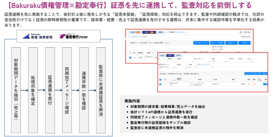Click the No. input field in sales filter
The image size is (277, 137).
pyautogui.click(x=163, y=61)
